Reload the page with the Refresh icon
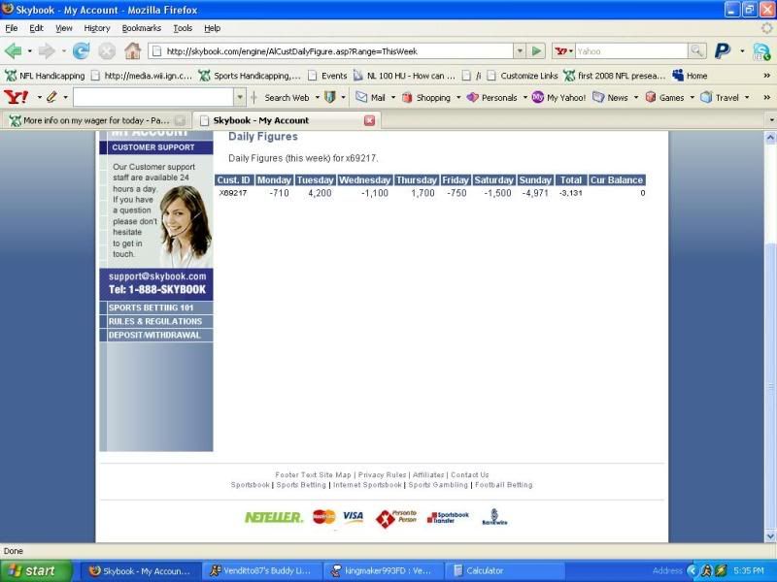 81,51
